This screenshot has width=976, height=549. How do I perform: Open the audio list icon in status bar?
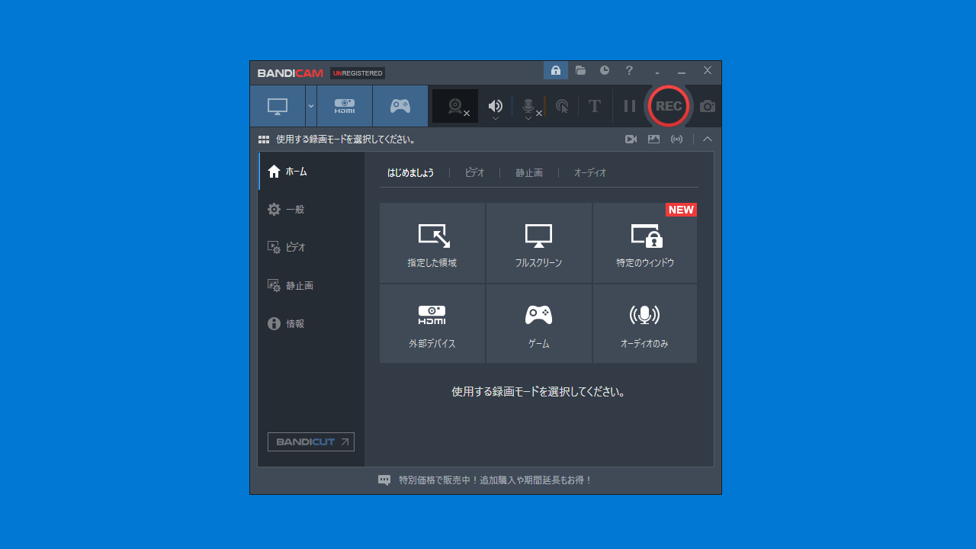pyautogui.click(x=676, y=140)
